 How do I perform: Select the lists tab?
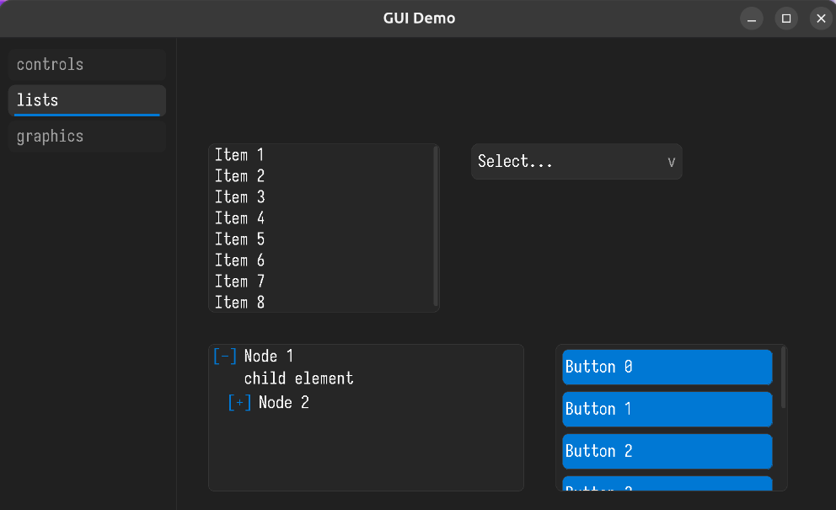click(x=87, y=100)
